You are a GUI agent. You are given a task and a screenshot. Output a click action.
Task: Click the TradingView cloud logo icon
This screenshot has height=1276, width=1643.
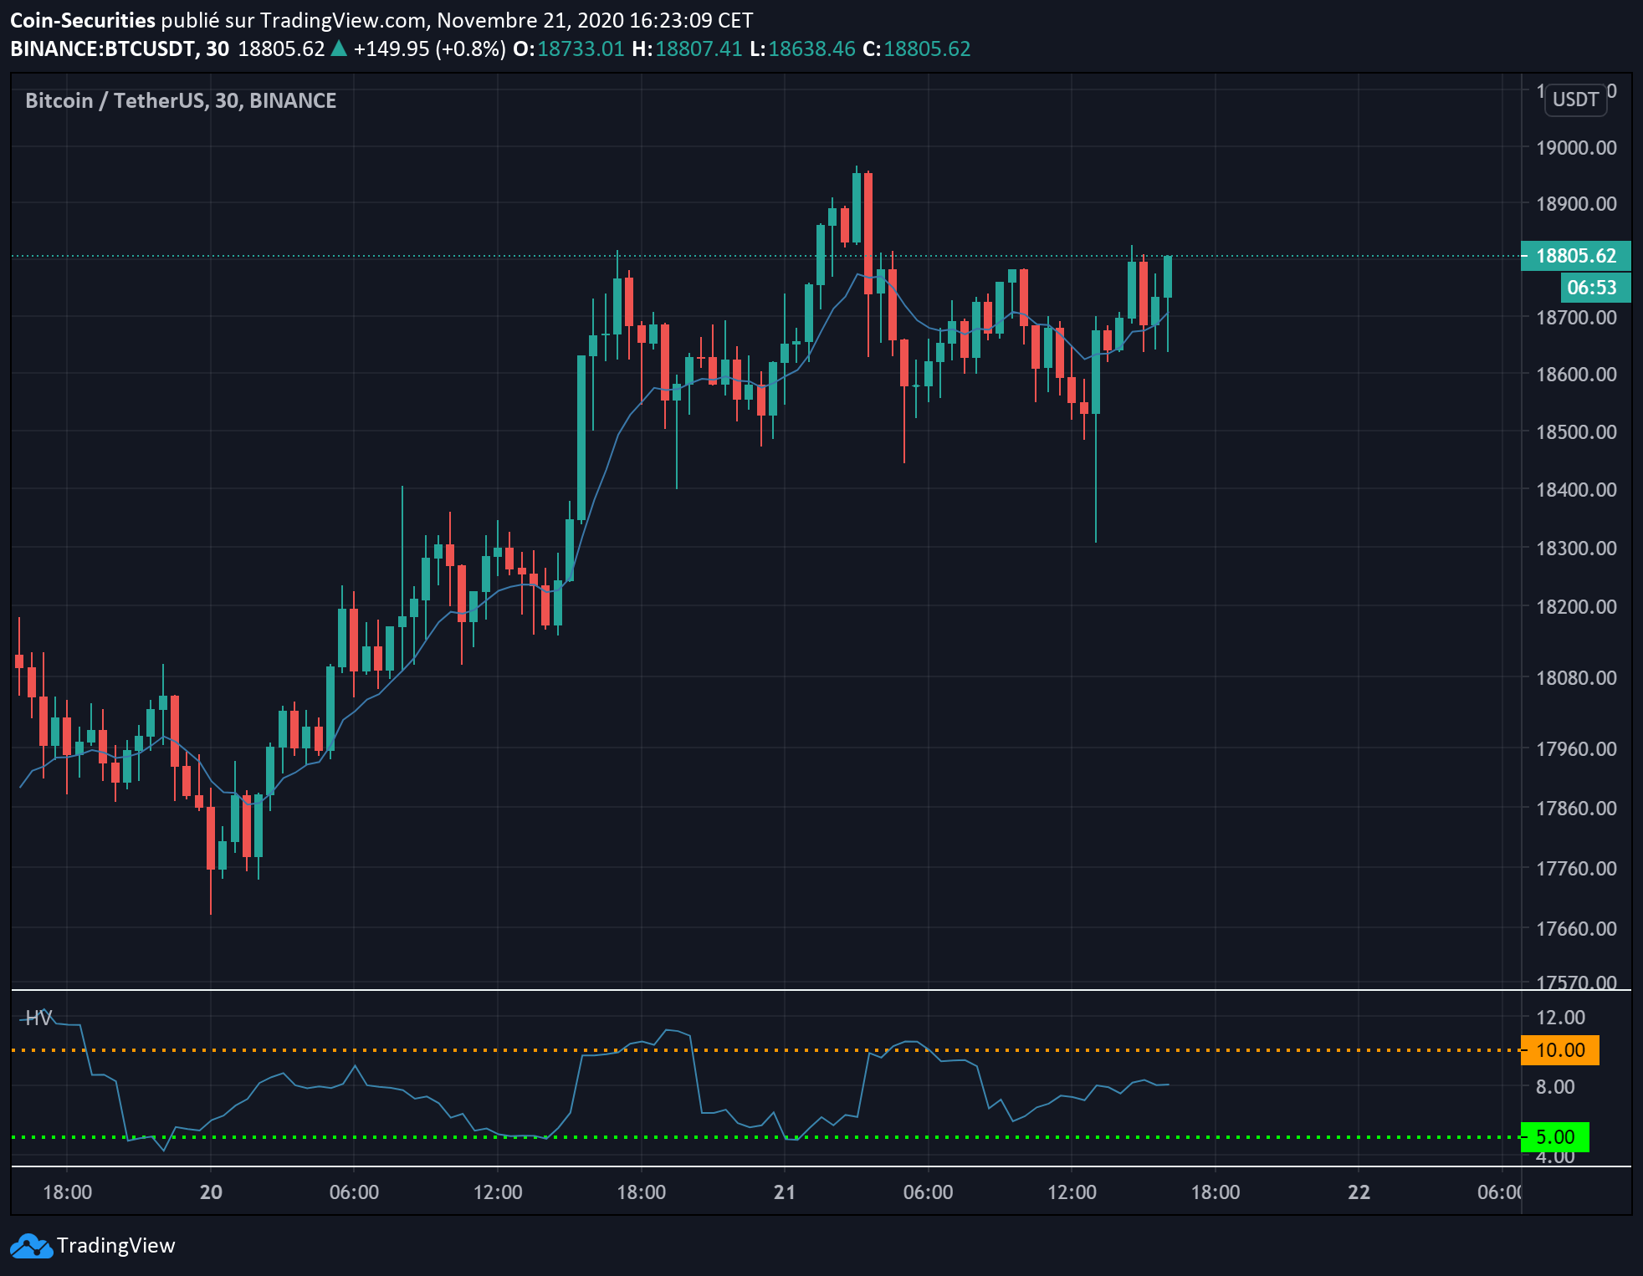(x=31, y=1246)
